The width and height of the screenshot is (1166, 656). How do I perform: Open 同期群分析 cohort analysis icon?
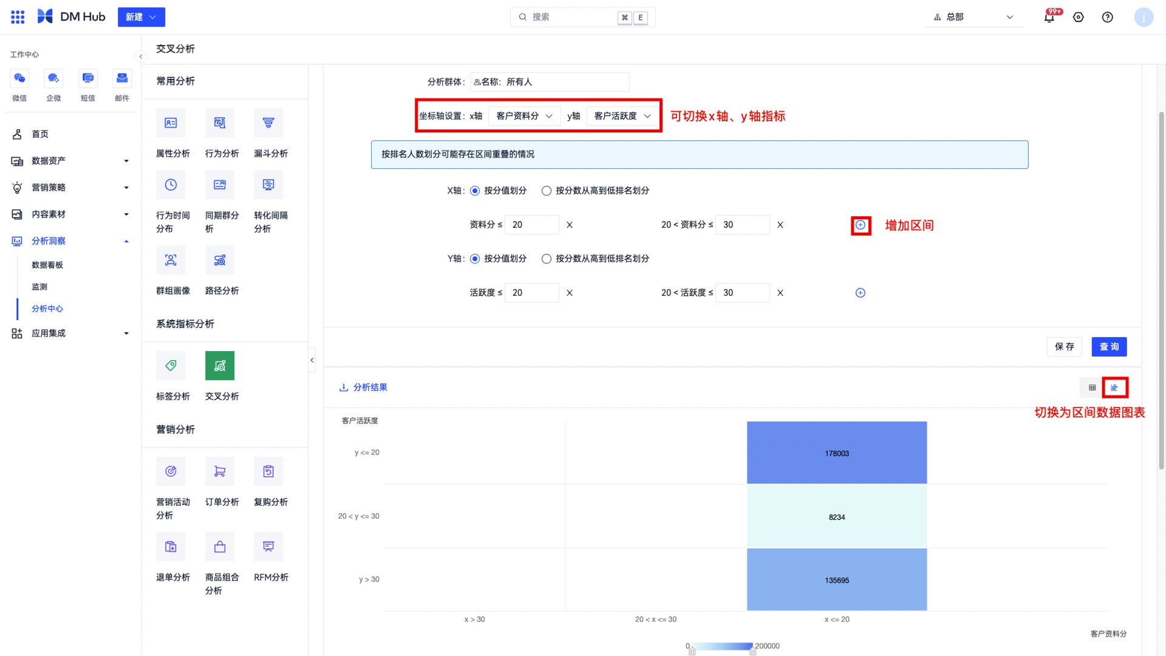pyautogui.click(x=220, y=185)
